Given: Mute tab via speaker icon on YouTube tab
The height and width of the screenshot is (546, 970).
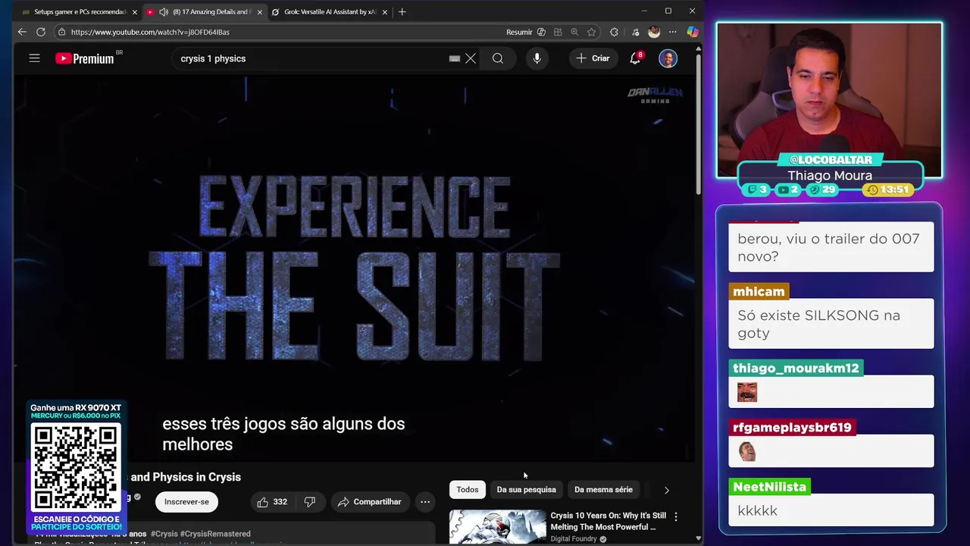Looking at the screenshot, I should pyautogui.click(x=164, y=12).
